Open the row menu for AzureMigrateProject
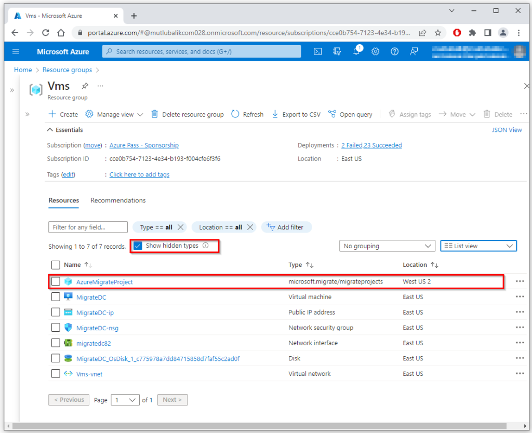 click(x=520, y=281)
